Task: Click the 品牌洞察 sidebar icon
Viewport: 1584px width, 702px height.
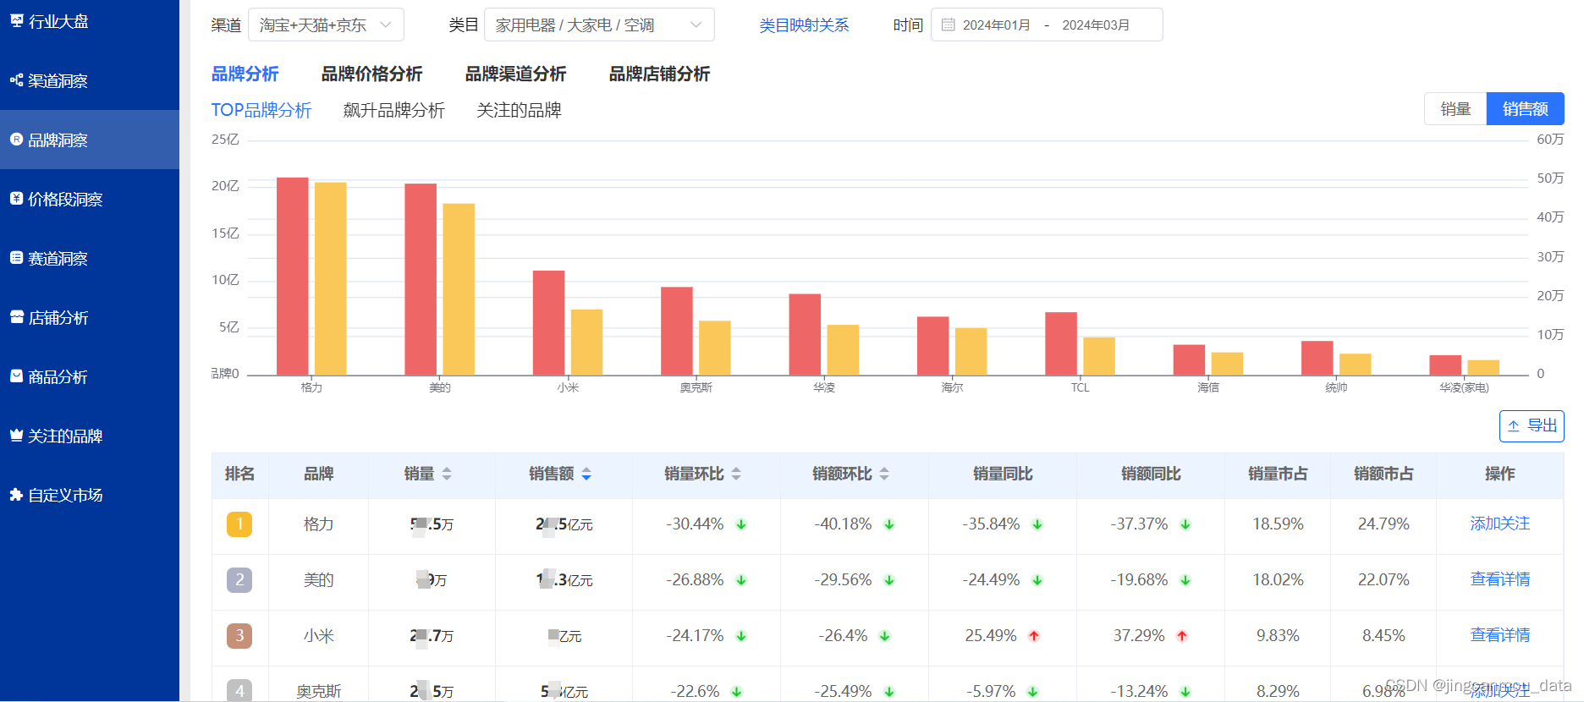Action: tap(16, 140)
